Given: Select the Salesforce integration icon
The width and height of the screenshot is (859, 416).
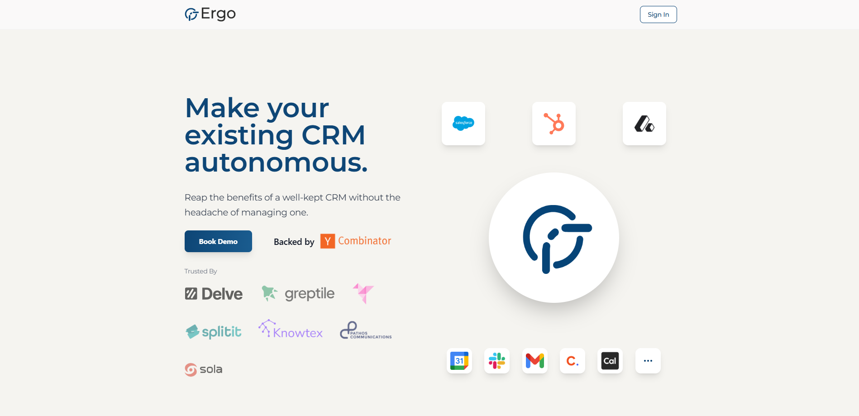Looking at the screenshot, I should tap(463, 123).
